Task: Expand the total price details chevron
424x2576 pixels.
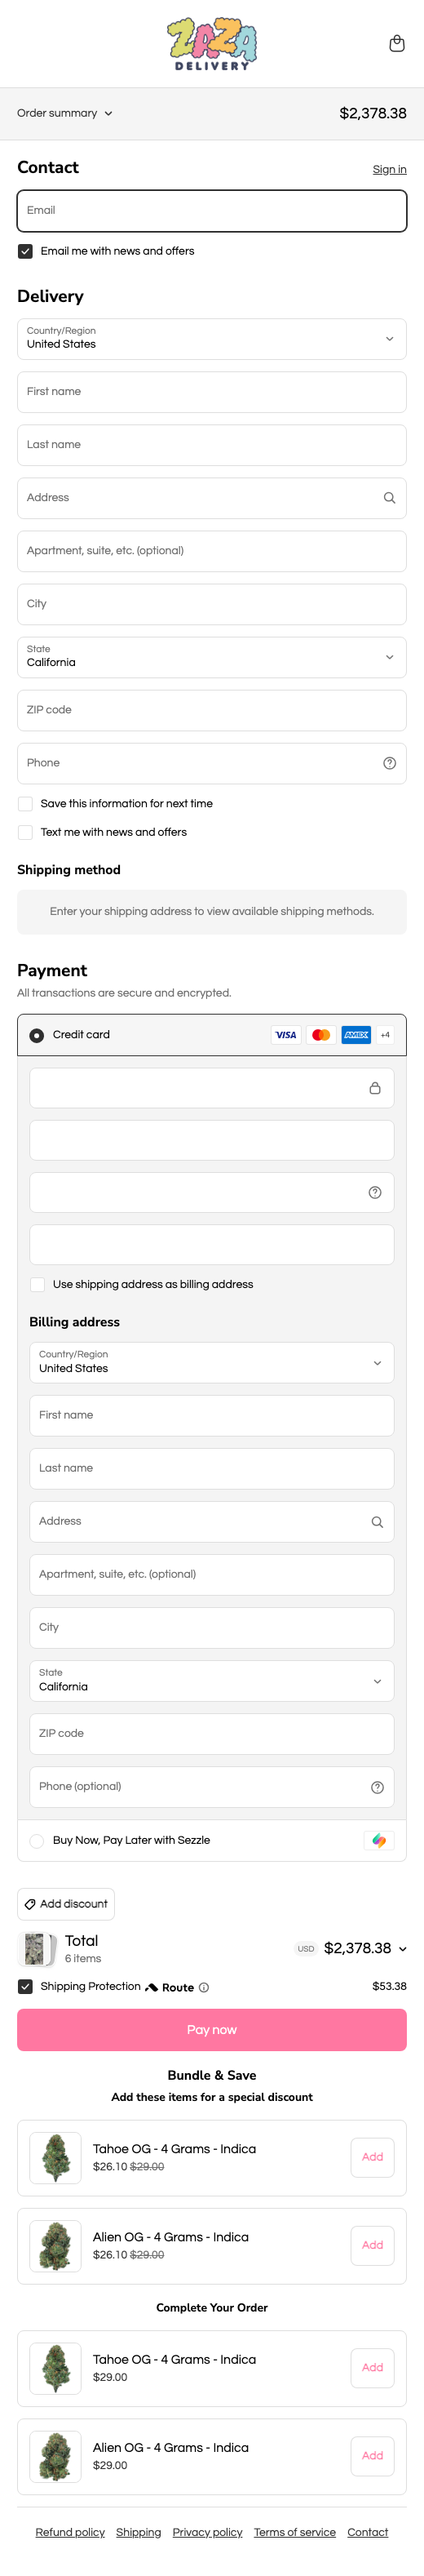Action: pyautogui.click(x=403, y=1949)
